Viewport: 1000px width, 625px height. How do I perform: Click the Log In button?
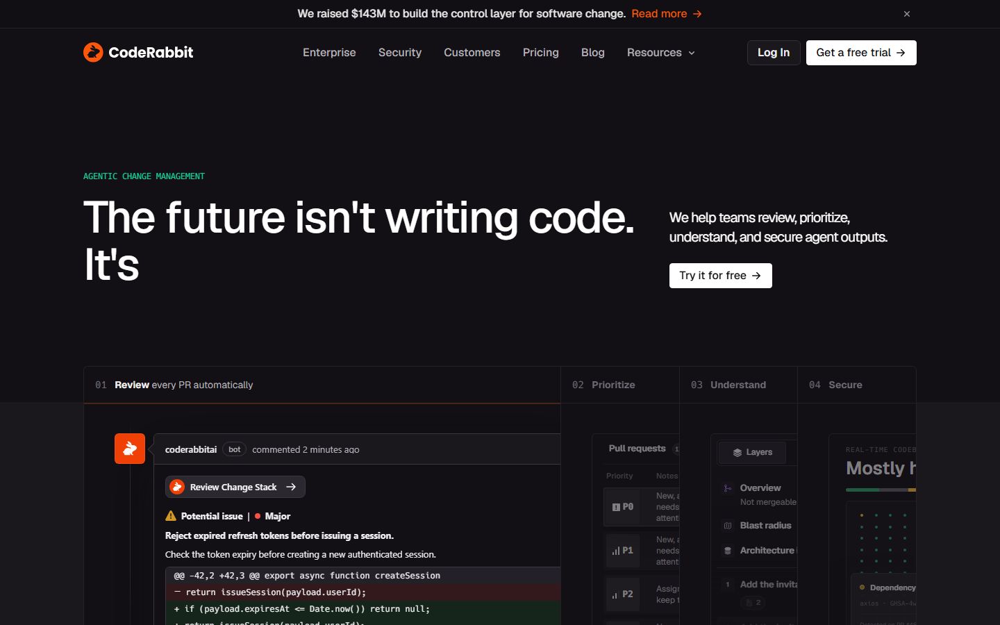(x=774, y=53)
